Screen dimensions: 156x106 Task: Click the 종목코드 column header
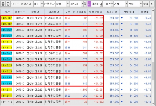click(x=20, y=12)
